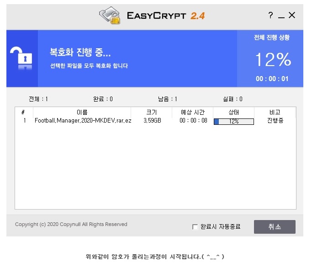Click the 복호화 진행 중... heading

[80, 52]
